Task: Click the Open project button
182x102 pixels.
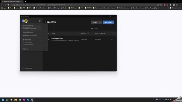Action: (95, 22)
